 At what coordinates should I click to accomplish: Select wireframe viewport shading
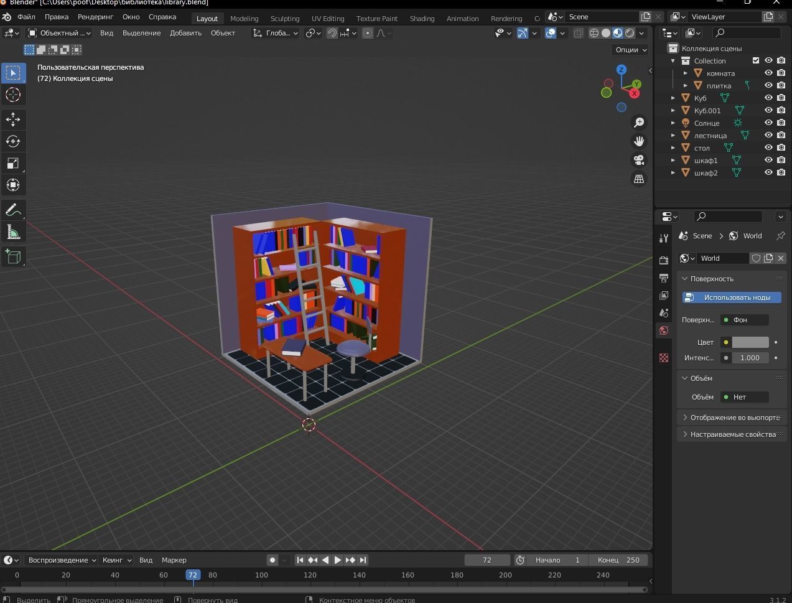pos(594,33)
